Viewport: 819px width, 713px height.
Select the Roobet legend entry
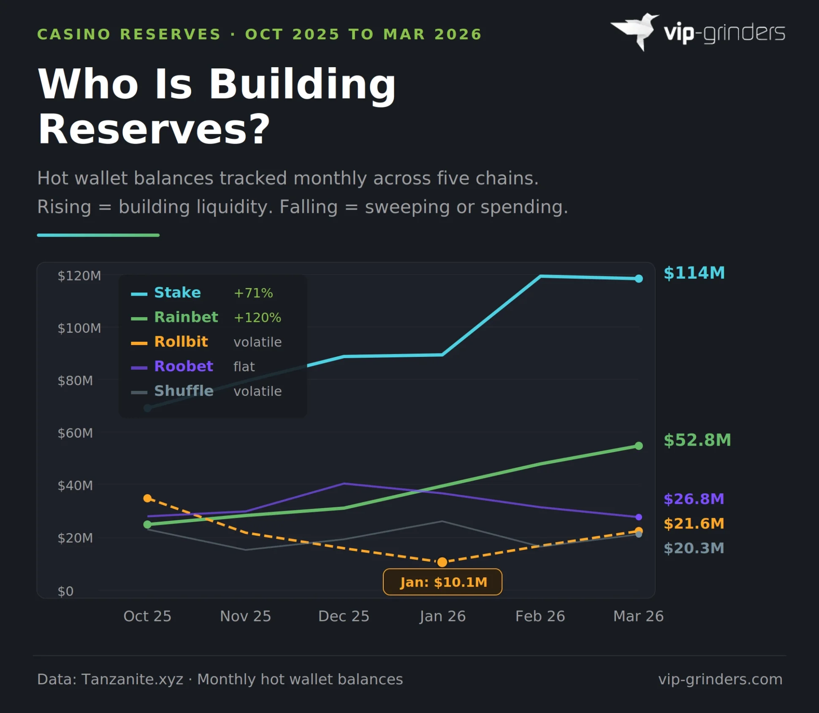tap(193, 366)
